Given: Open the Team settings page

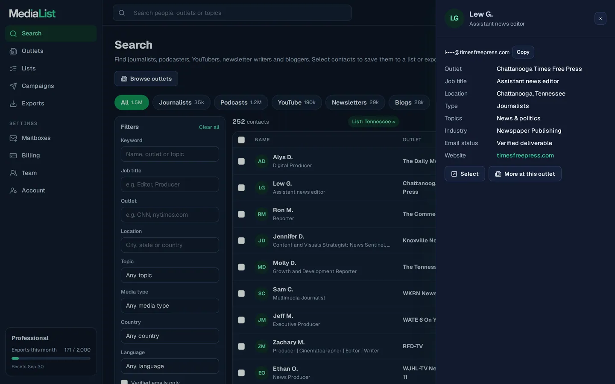Looking at the screenshot, I should click(51, 173).
